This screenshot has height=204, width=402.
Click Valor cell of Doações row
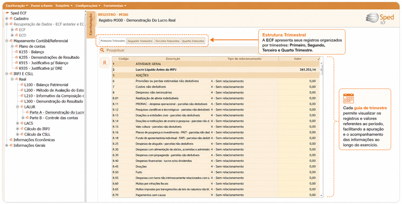point(297,167)
